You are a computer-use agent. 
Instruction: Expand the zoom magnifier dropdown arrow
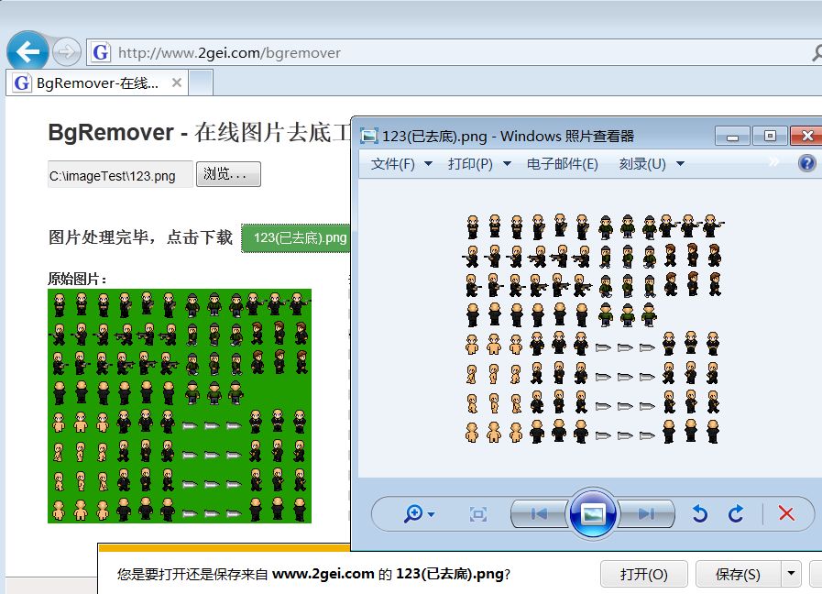[x=432, y=514]
